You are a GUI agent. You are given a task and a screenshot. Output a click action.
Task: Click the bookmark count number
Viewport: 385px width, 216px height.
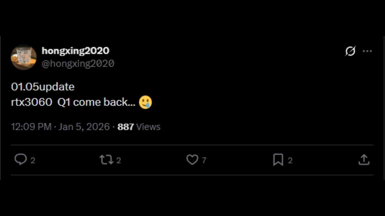[x=290, y=160]
